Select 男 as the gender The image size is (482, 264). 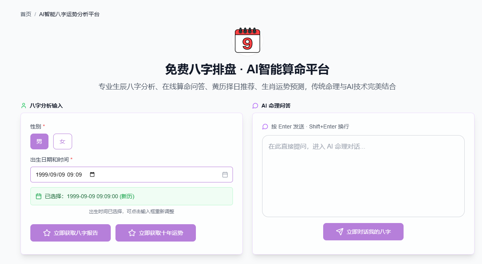click(39, 141)
